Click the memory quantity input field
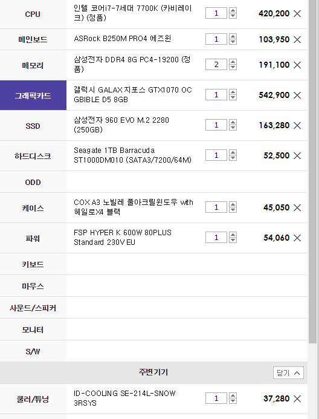 click(x=216, y=65)
